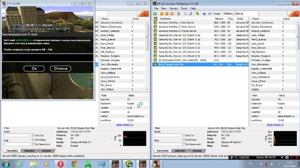300x168 pixels.
Task: Open samp-steady.ru link in right window
Action: [x=275, y=125]
